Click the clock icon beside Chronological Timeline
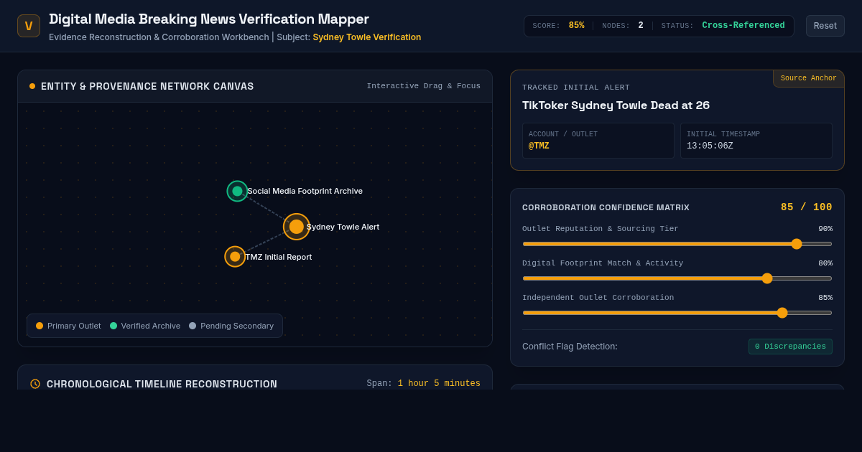Viewport: 862px width, 452px height. click(x=35, y=384)
